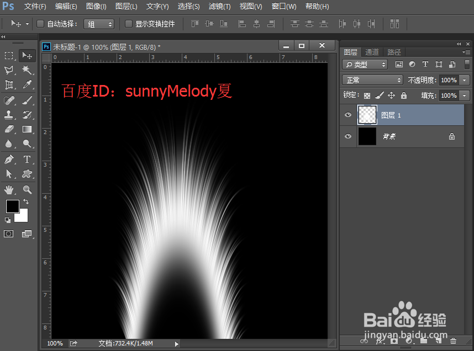Reset default foreground and background colors
Viewport: 474px width, 351px height.
tap(8, 220)
